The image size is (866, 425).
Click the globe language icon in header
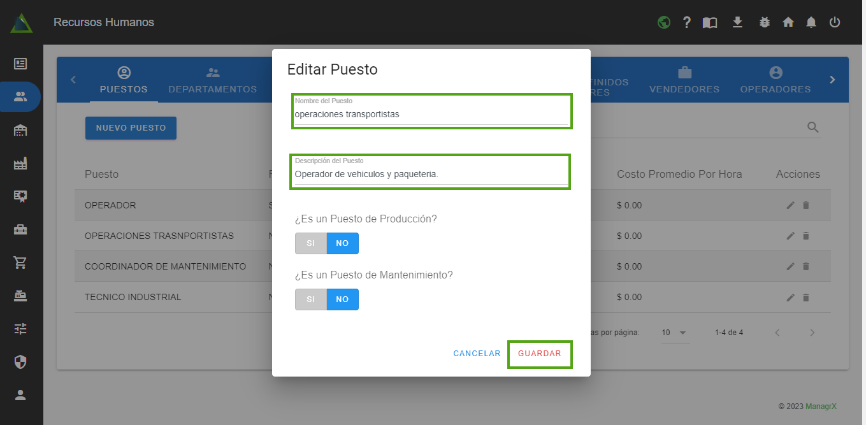(664, 22)
